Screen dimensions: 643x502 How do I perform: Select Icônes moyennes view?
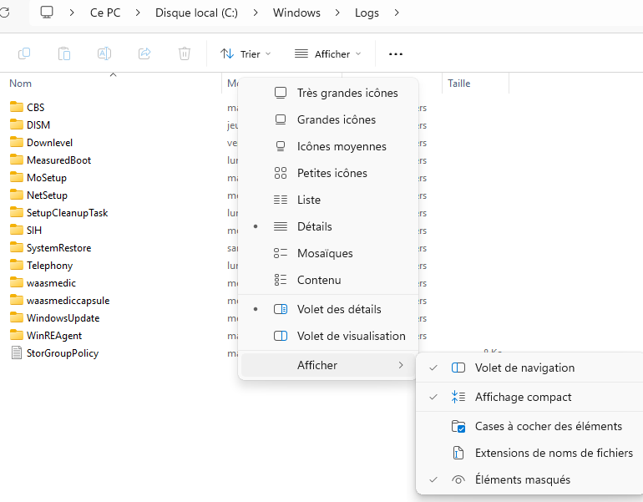(x=328, y=146)
